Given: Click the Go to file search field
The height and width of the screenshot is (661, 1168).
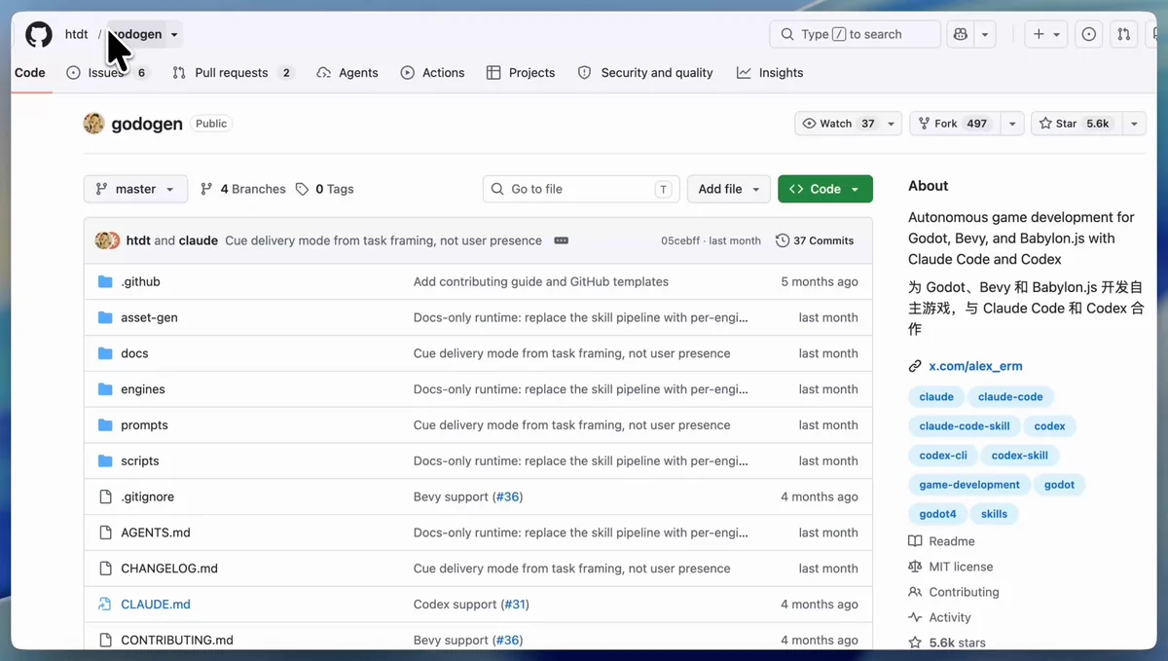Looking at the screenshot, I should pyautogui.click(x=581, y=189).
